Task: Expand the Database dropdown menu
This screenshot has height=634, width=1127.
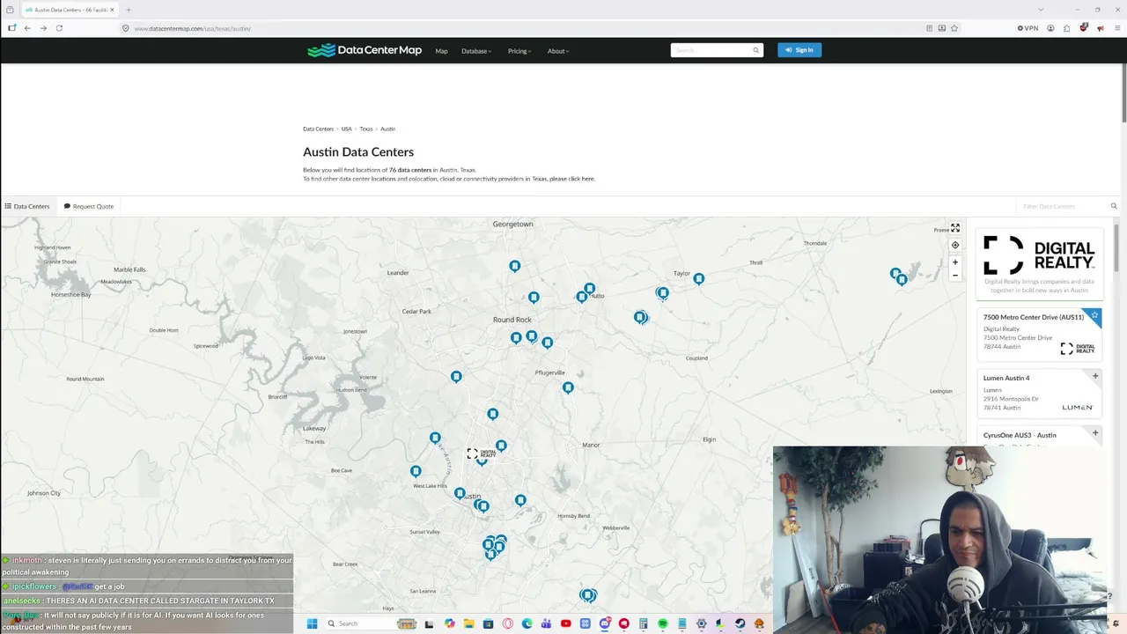Action: point(476,51)
